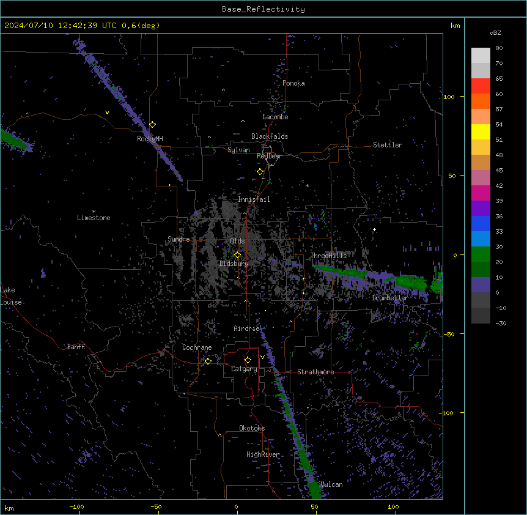
Task: Click the Base_Reflectivity title
Action: (x=263, y=9)
